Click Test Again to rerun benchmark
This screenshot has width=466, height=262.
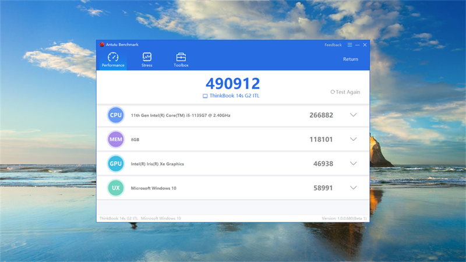click(x=345, y=92)
